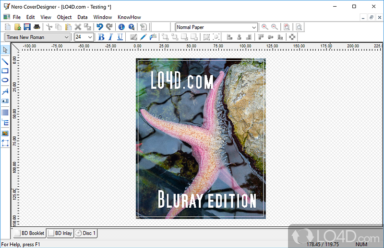Click the Bluray Edition text on cover
Image resolution: width=384 pixels, height=248 pixels.
tap(207, 199)
